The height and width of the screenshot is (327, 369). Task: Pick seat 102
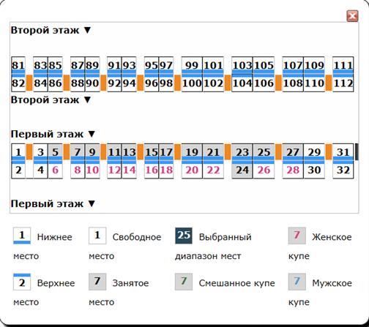pos(213,83)
